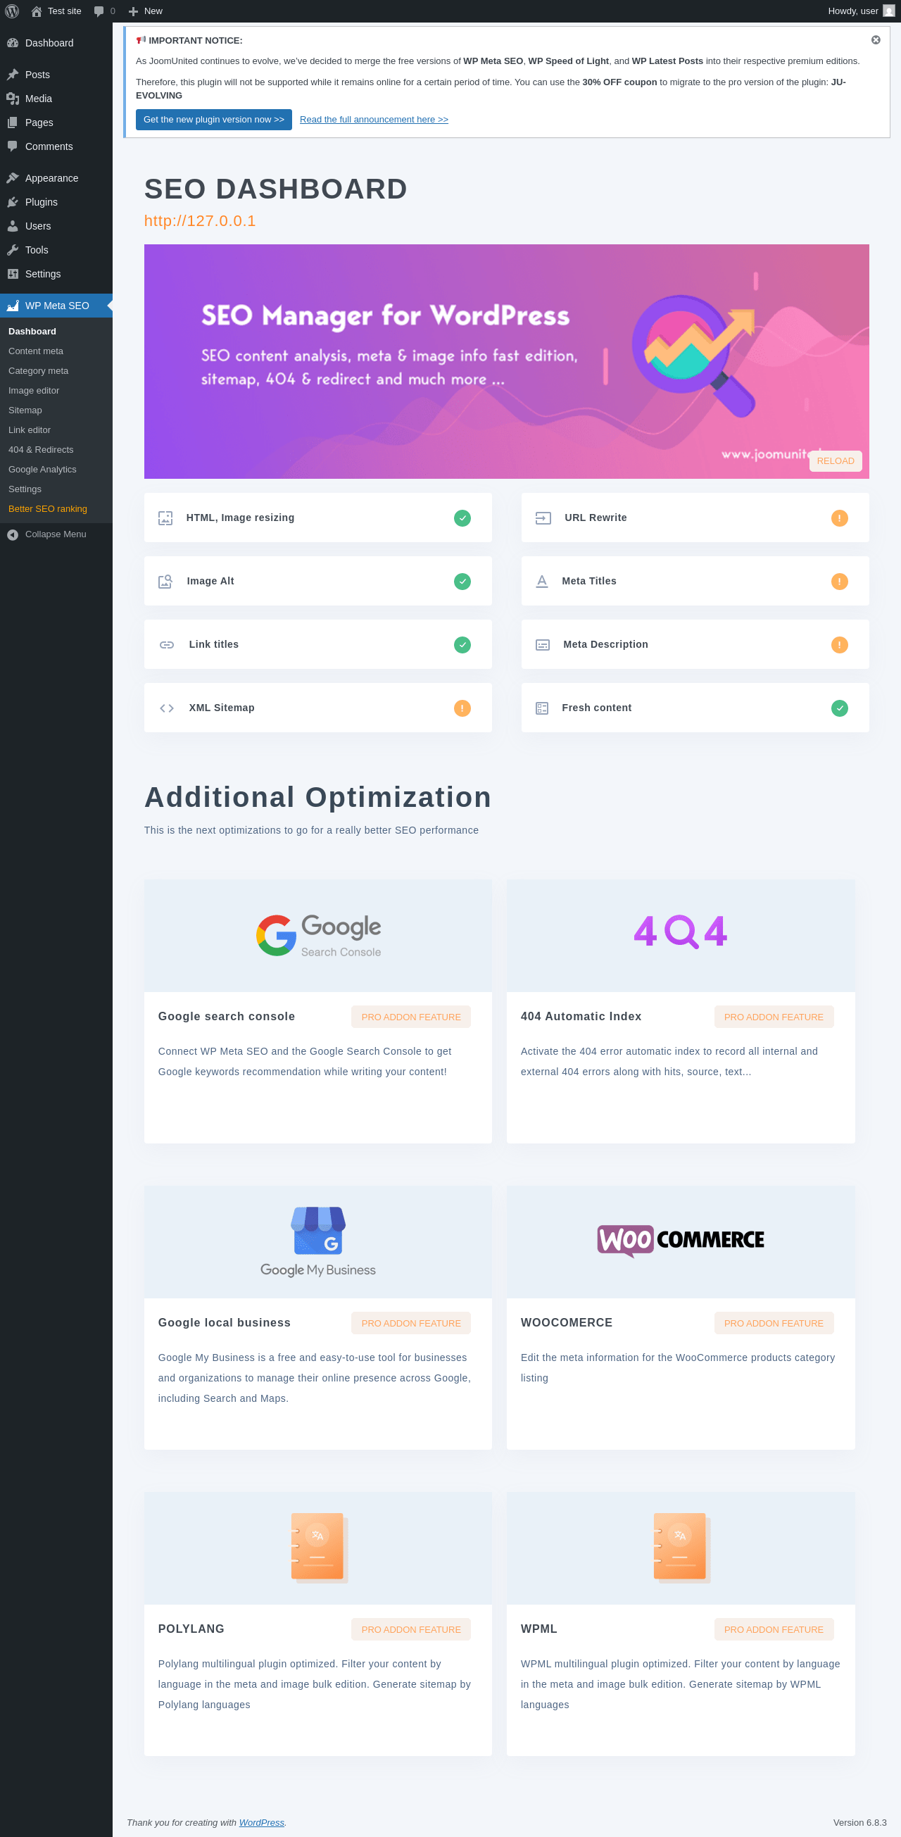The image size is (901, 1837).
Task: Click the Media menu icon
Action: pos(12,99)
